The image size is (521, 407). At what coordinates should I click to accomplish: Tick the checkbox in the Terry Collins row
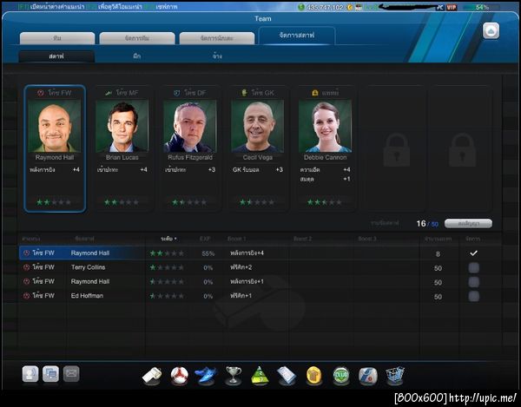point(474,267)
